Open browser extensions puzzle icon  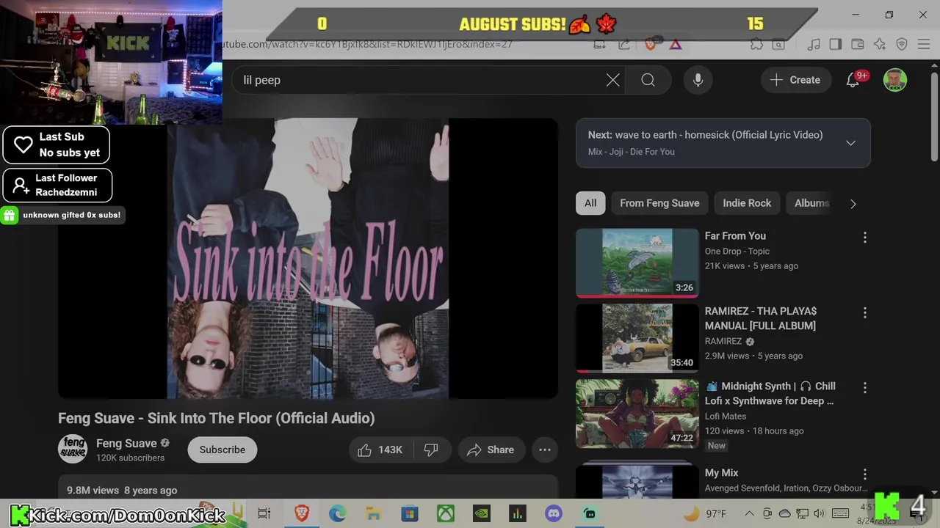tap(756, 44)
